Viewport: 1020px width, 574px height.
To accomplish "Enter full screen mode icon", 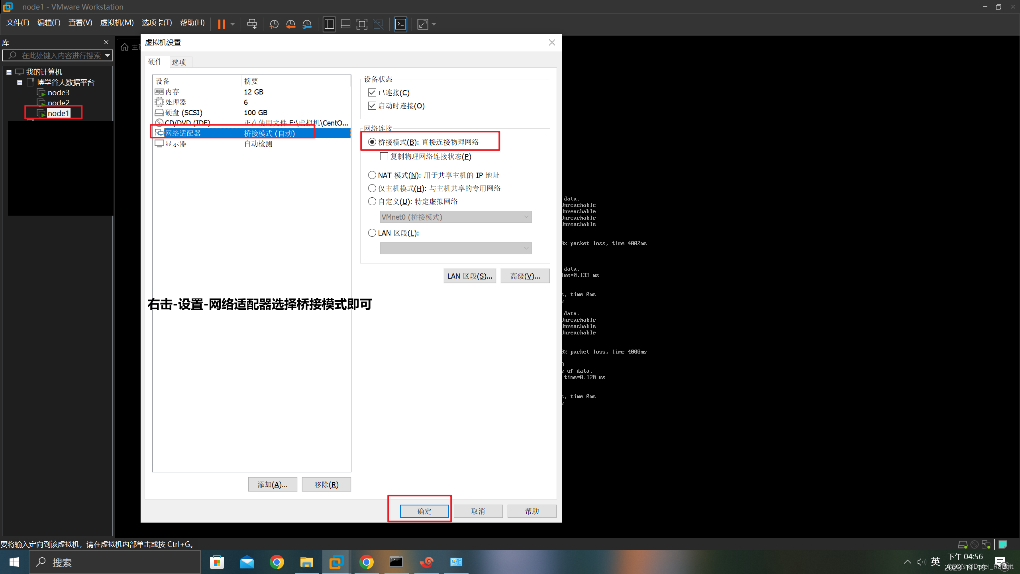I will [x=362, y=24].
